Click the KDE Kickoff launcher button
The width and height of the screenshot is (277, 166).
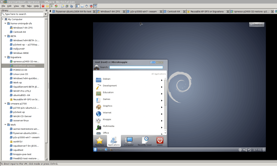pos(95,150)
